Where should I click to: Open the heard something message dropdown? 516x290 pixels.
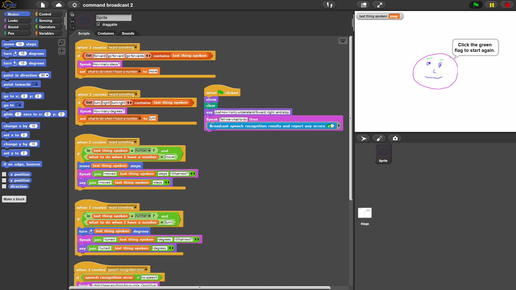[x=135, y=47]
